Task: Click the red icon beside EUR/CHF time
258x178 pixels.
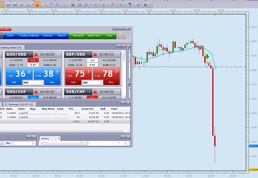Action: pyautogui.click(x=95, y=92)
